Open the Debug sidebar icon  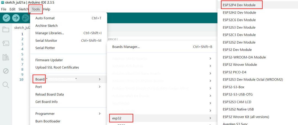coord(6,71)
